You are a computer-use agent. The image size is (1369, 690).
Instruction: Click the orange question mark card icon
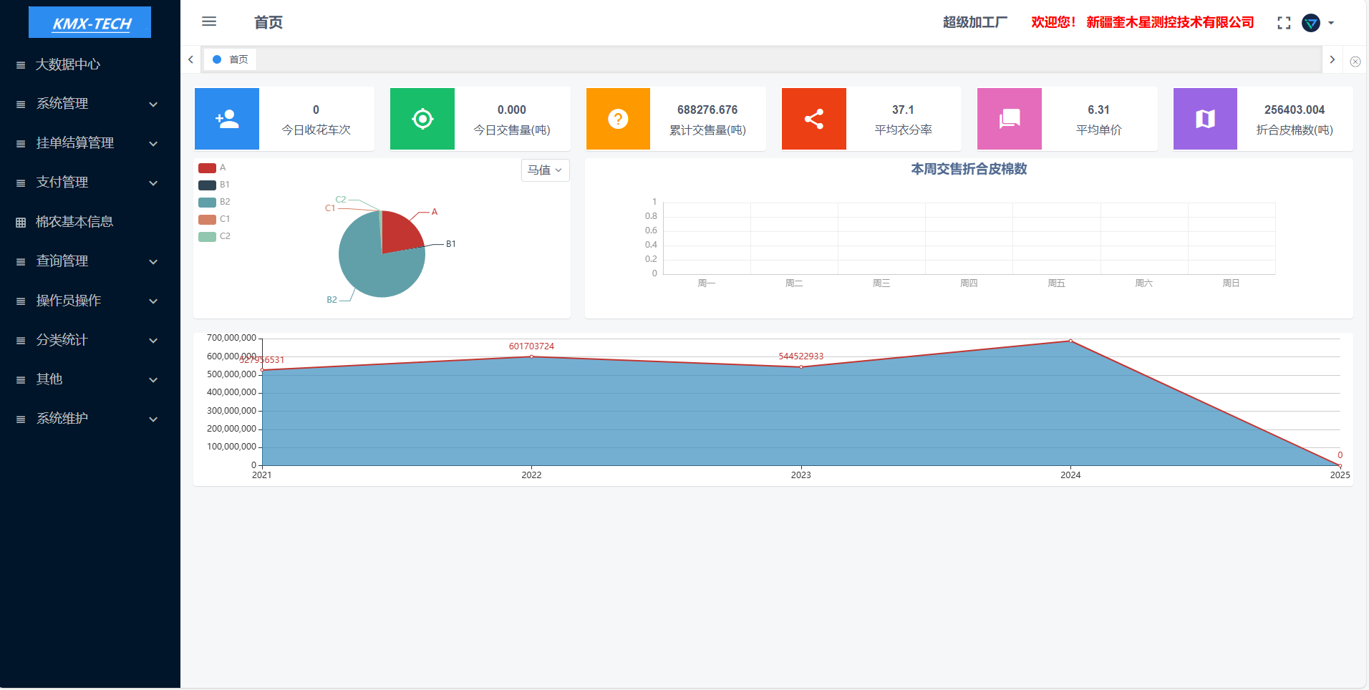pyautogui.click(x=618, y=119)
